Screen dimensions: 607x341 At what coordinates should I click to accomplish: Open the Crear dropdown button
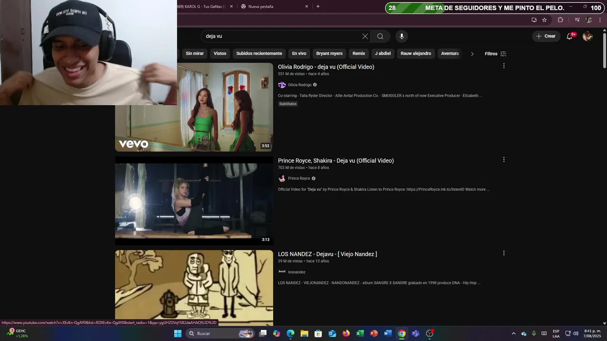point(546,36)
